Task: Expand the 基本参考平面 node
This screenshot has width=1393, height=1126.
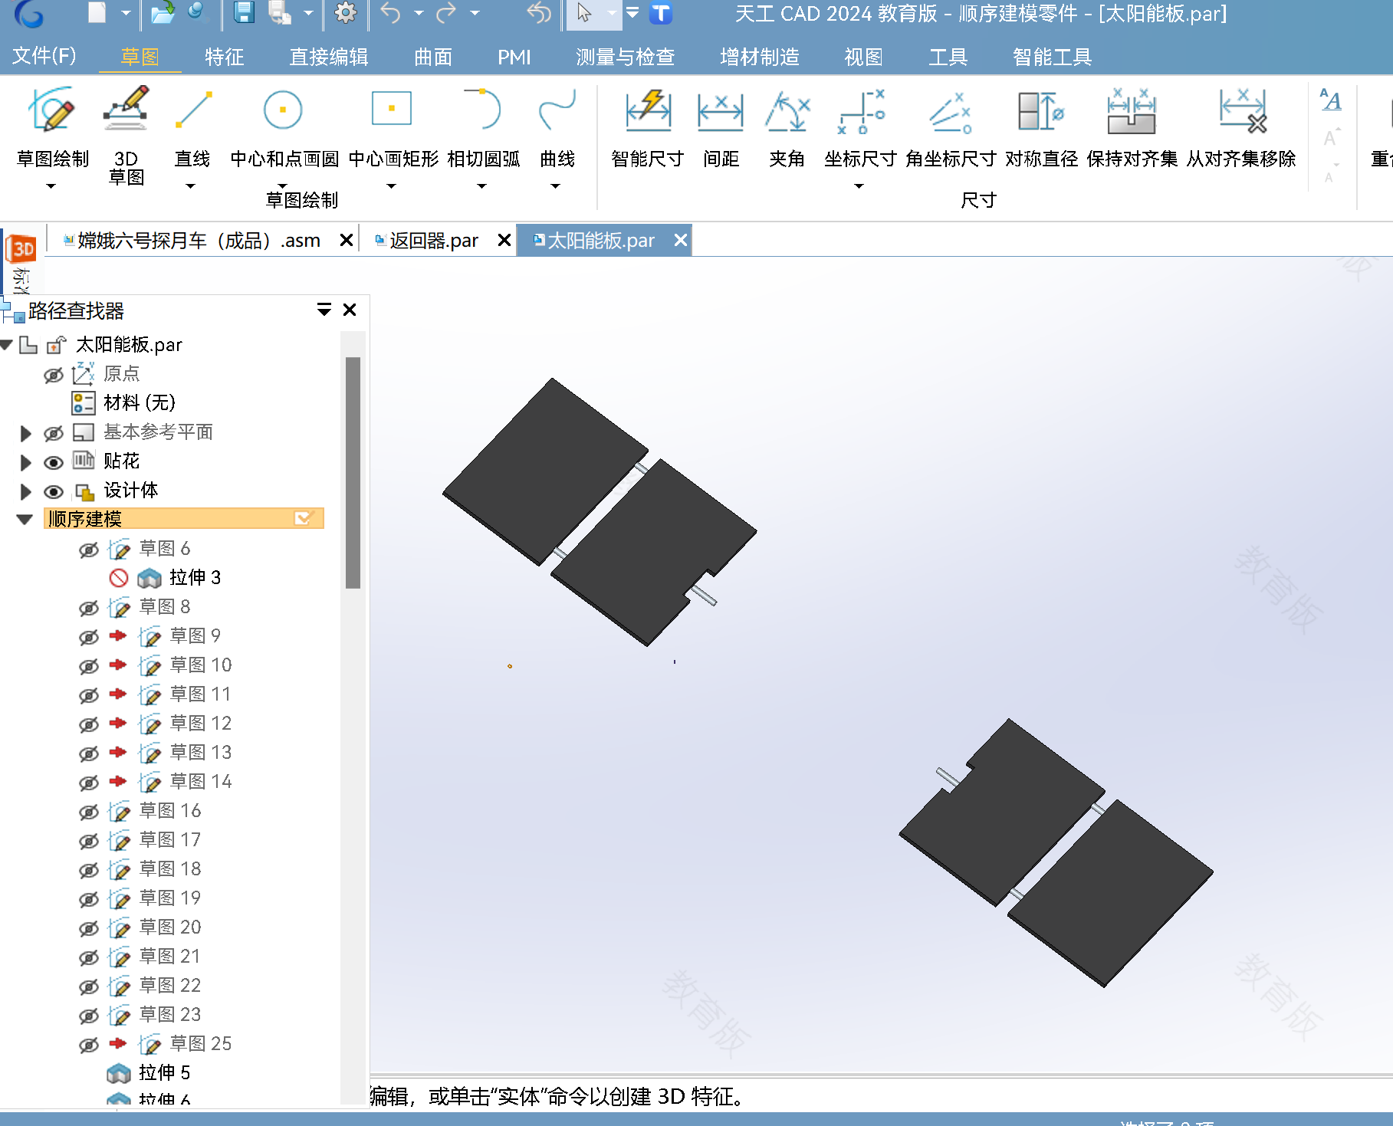Action: [25, 433]
